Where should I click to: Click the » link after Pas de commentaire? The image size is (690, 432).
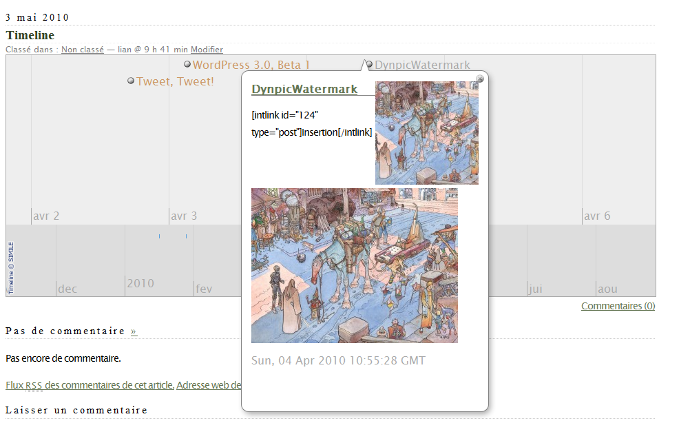coord(134,331)
